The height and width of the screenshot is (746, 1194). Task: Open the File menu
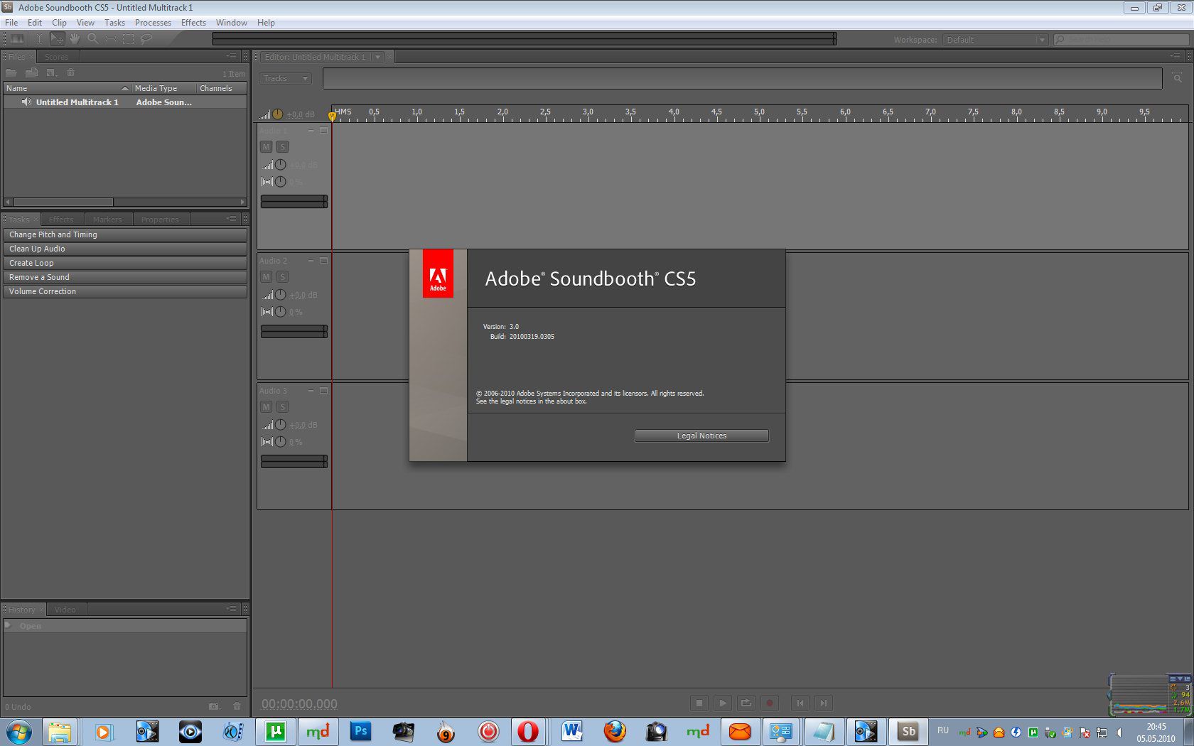[x=11, y=23]
